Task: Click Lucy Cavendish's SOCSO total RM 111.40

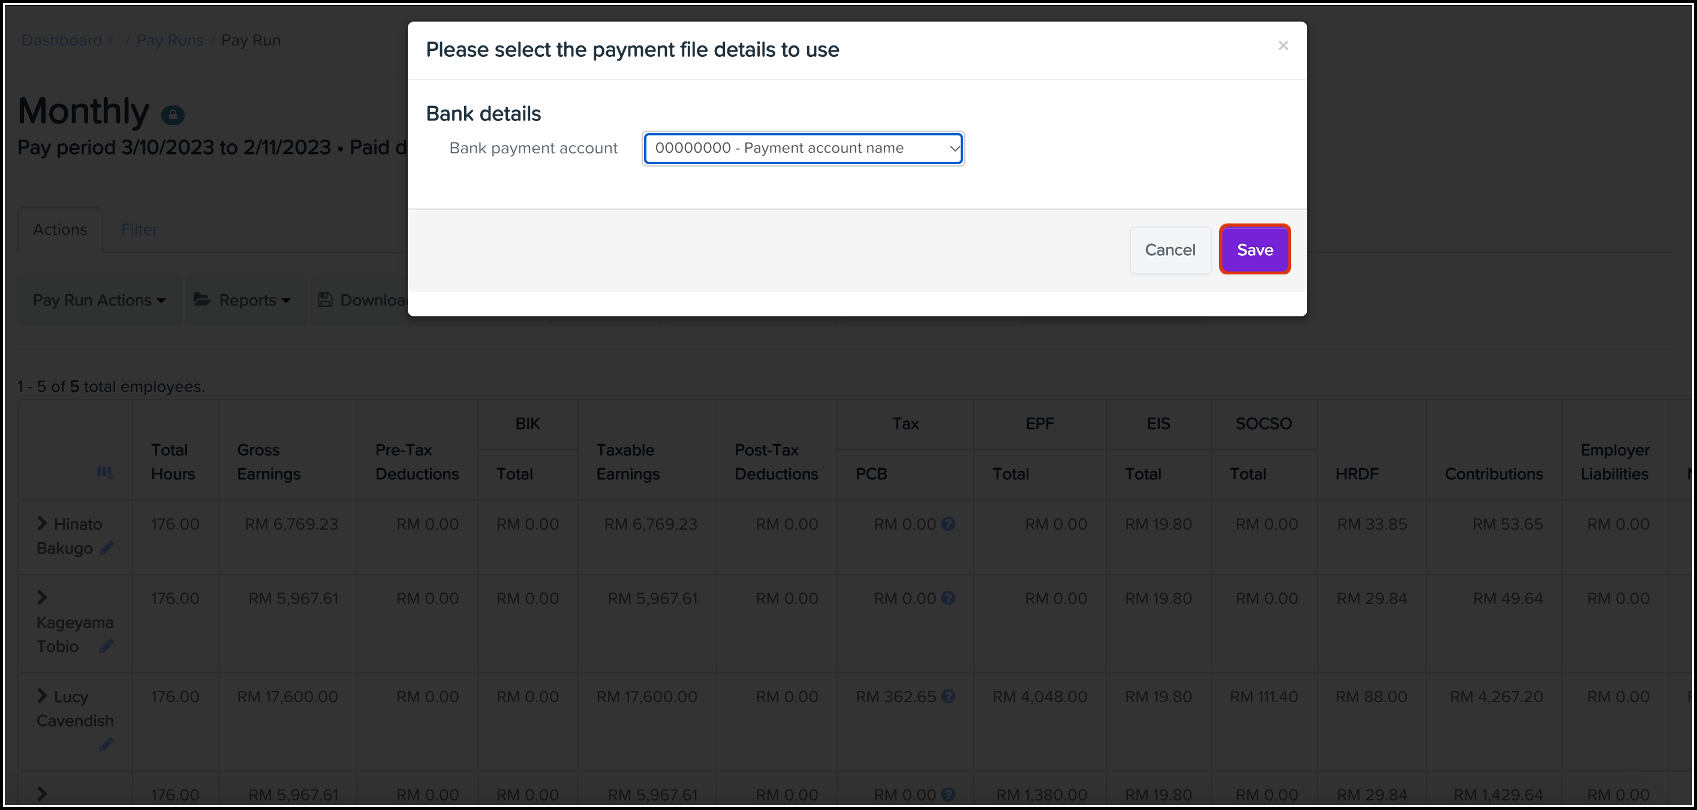Action: click(x=1263, y=696)
